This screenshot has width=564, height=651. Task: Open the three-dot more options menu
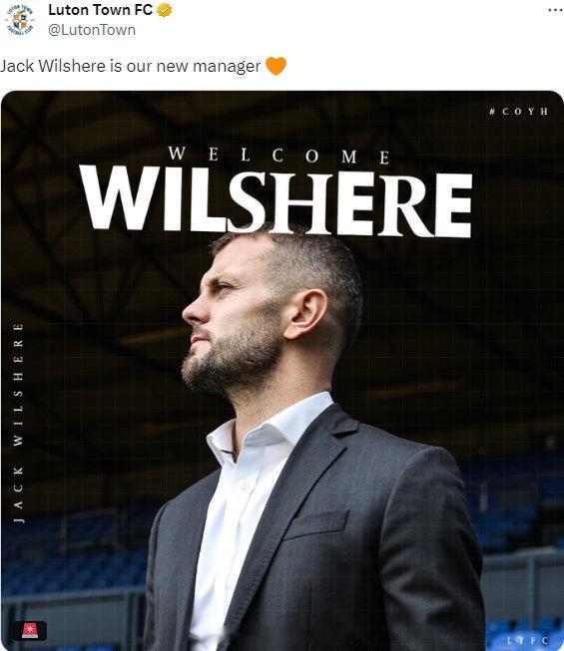coord(555,10)
